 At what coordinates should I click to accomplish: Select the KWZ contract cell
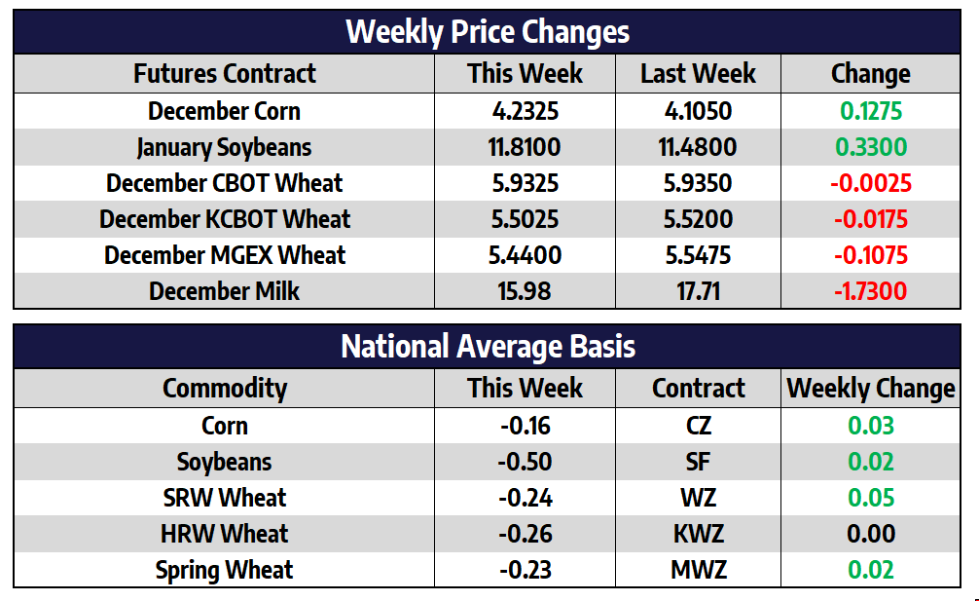tap(698, 534)
